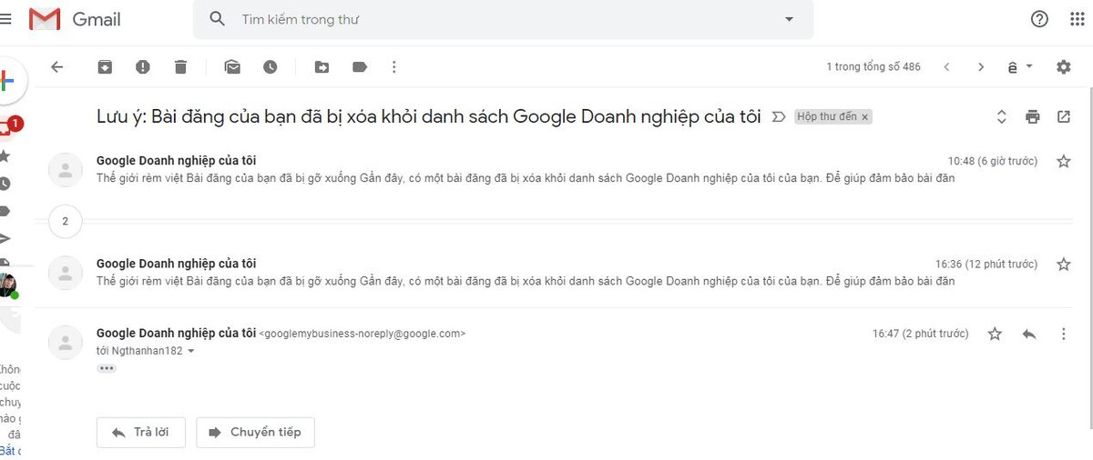Expand all messages arrows icon
Screen dimensions: 1093x460
pyautogui.click(x=1001, y=116)
